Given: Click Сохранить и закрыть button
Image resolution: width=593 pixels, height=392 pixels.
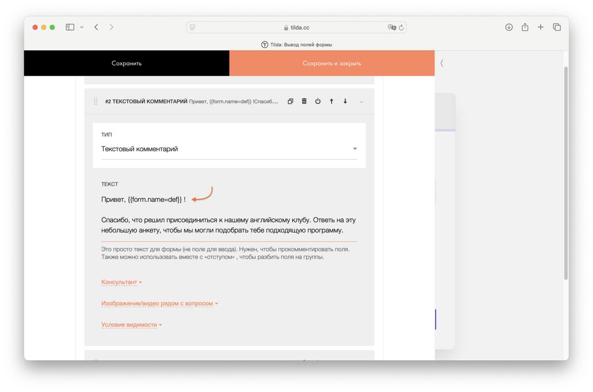Looking at the screenshot, I should (332, 63).
